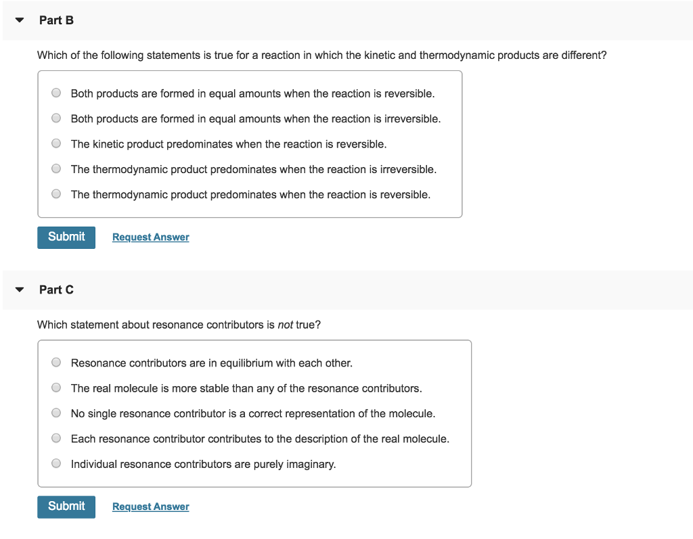693x539 pixels.
Task: Submit the Part C answer
Action: 66,507
